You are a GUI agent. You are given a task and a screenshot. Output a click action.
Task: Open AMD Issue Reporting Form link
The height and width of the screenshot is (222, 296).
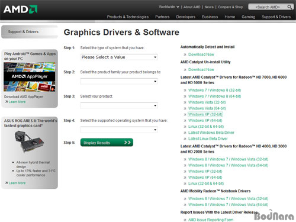tap(211, 220)
